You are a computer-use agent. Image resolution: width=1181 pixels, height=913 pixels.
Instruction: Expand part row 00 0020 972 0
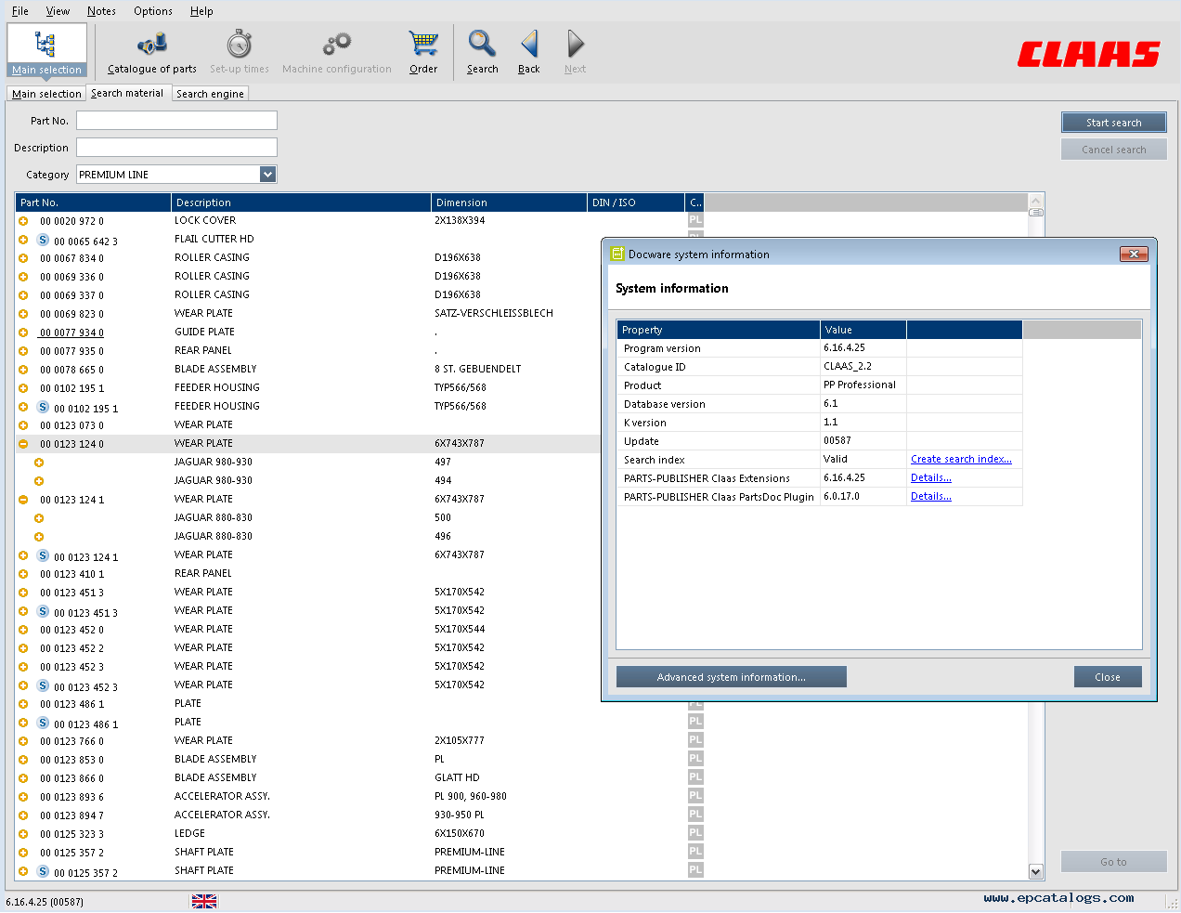[23, 221]
